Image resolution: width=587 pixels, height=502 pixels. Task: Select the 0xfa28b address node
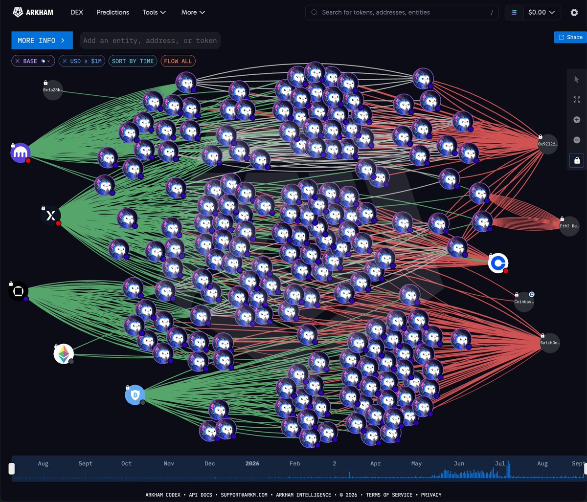[53, 90]
